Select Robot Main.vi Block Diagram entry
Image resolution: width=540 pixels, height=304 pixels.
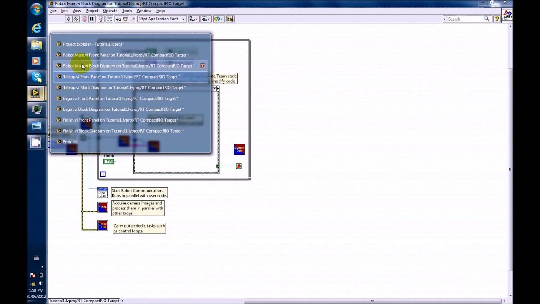click(x=130, y=66)
